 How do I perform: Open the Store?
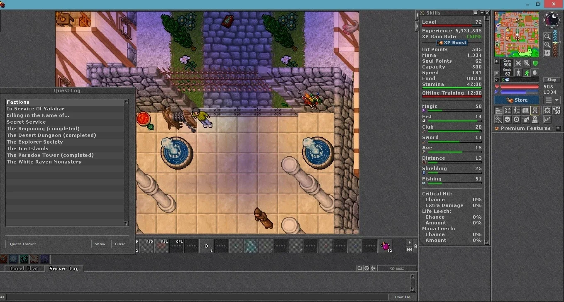tap(517, 100)
